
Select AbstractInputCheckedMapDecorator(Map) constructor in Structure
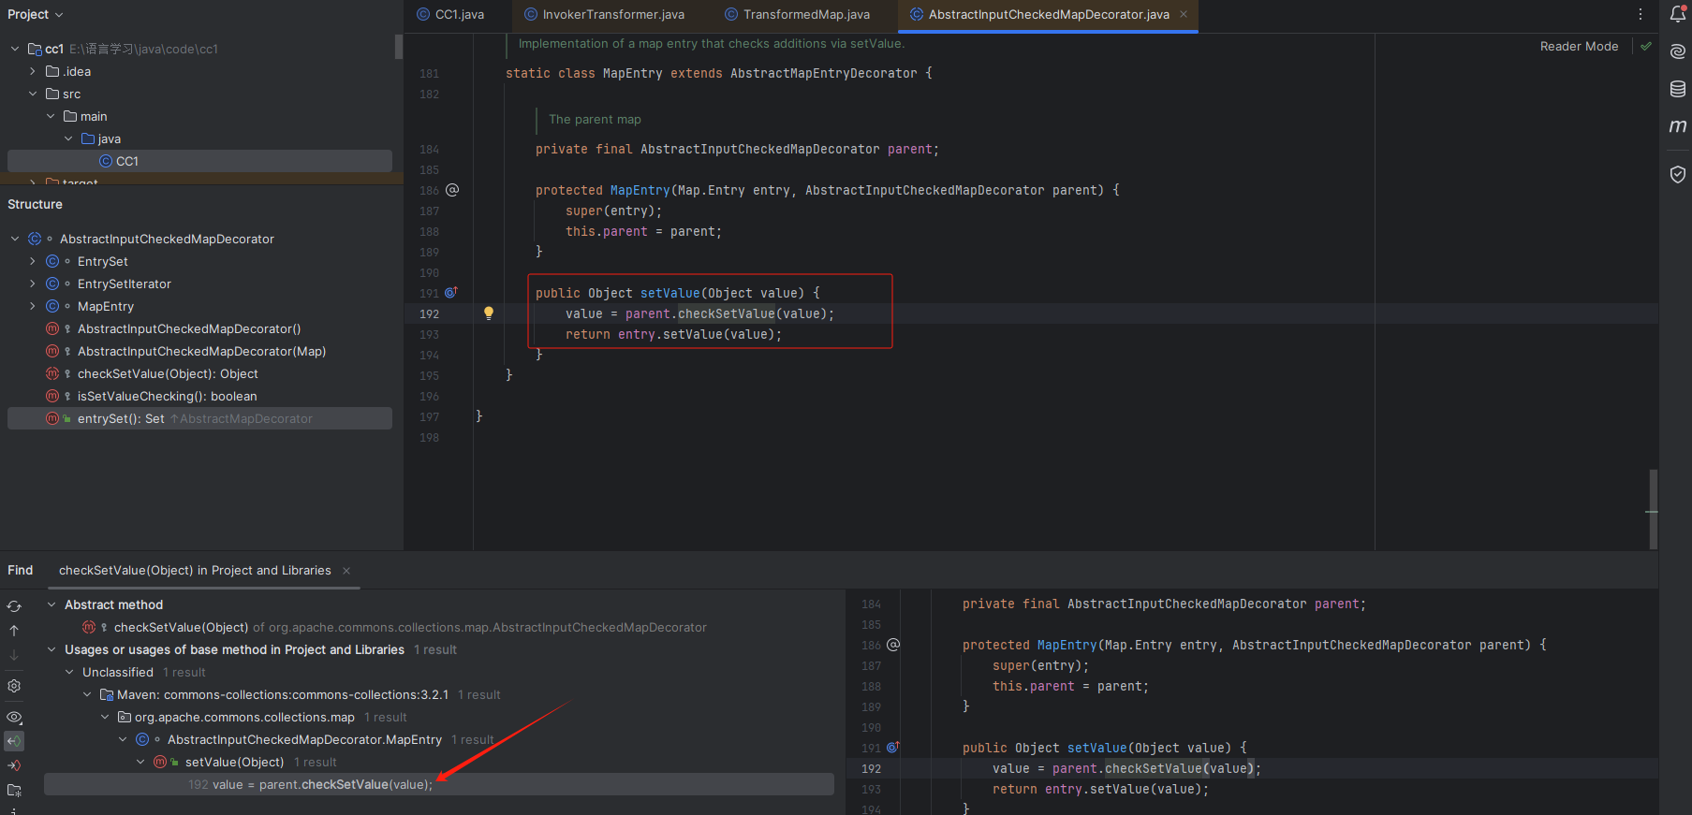199,351
